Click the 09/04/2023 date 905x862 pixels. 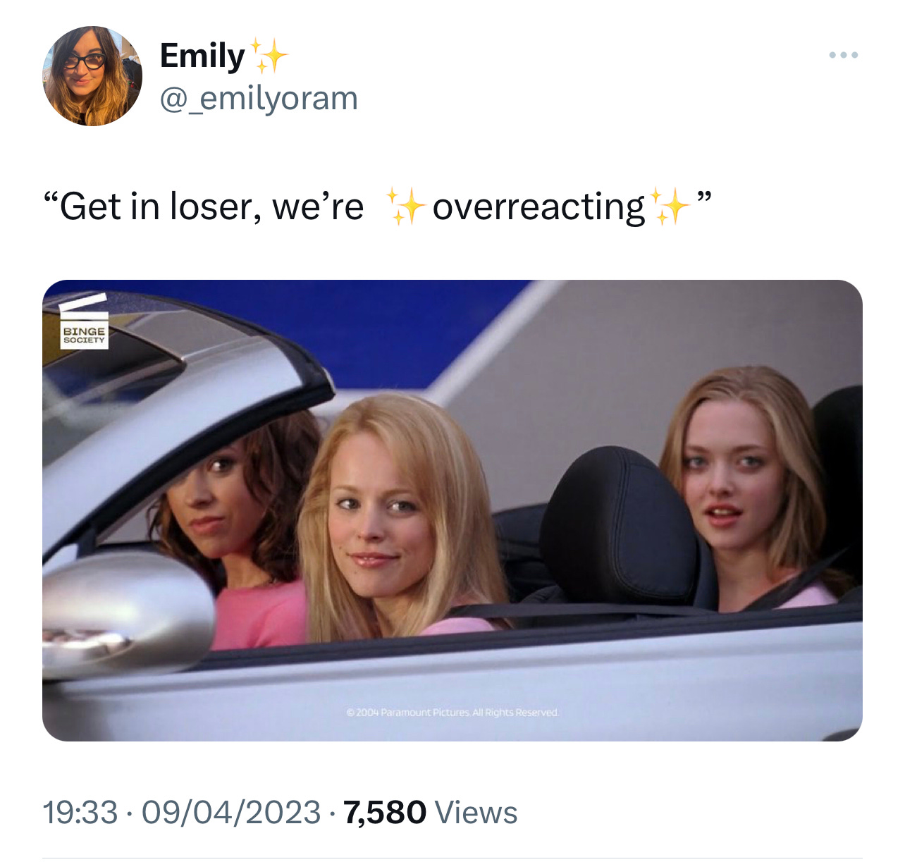(231, 812)
